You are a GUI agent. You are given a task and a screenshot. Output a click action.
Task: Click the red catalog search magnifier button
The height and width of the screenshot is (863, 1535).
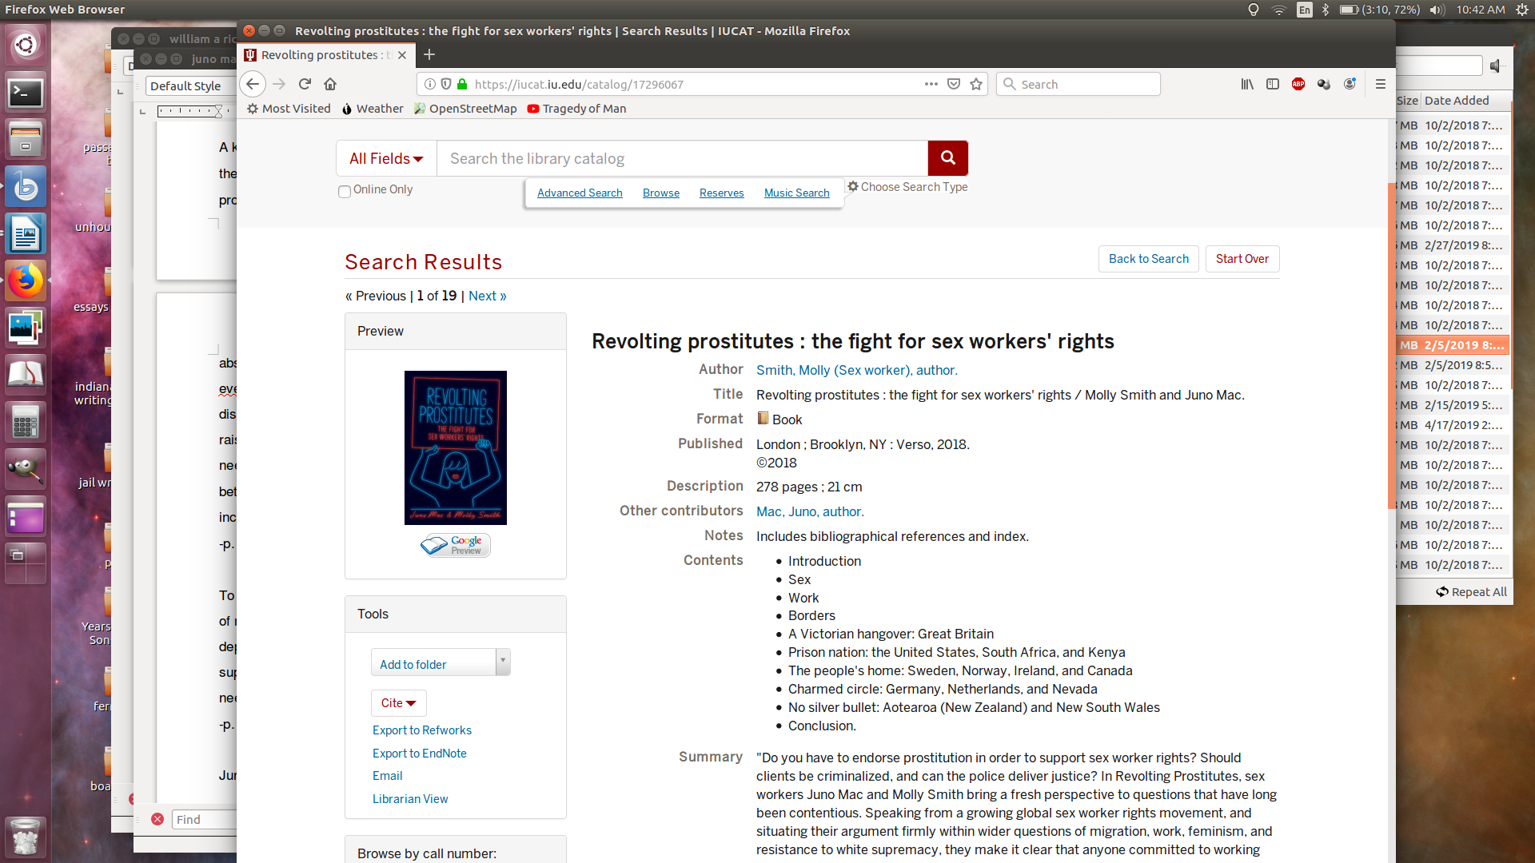click(947, 158)
